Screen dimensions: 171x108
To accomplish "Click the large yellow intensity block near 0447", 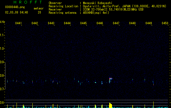I will (111, 105).
